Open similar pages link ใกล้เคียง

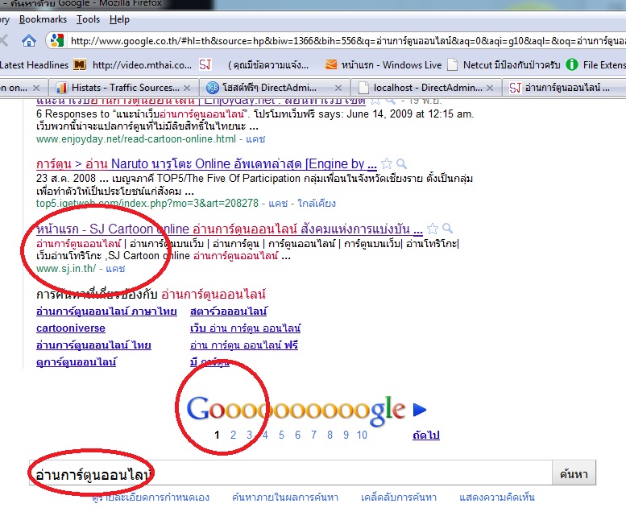[x=317, y=204]
